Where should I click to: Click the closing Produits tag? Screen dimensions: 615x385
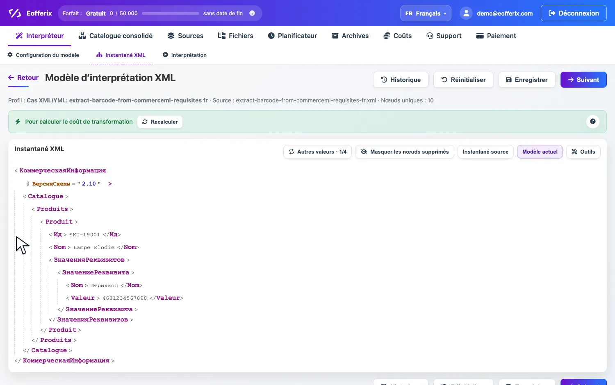(56, 340)
